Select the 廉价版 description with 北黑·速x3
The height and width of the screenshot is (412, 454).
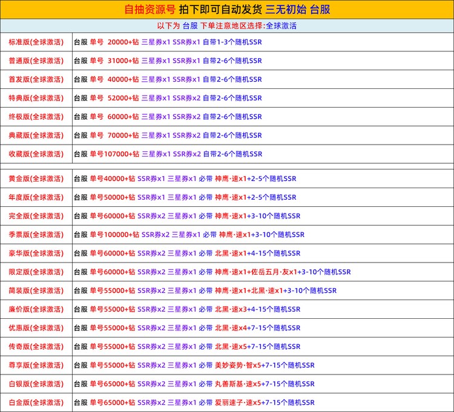pyautogui.click(x=186, y=309)
